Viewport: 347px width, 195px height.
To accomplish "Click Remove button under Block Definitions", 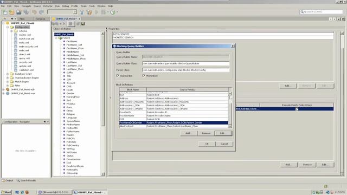I will pyautogui.click(x=206, y=133).
